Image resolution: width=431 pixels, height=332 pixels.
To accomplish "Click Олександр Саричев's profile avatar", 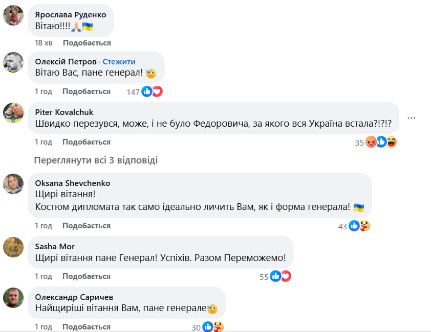I will click(x=13, y=298).
